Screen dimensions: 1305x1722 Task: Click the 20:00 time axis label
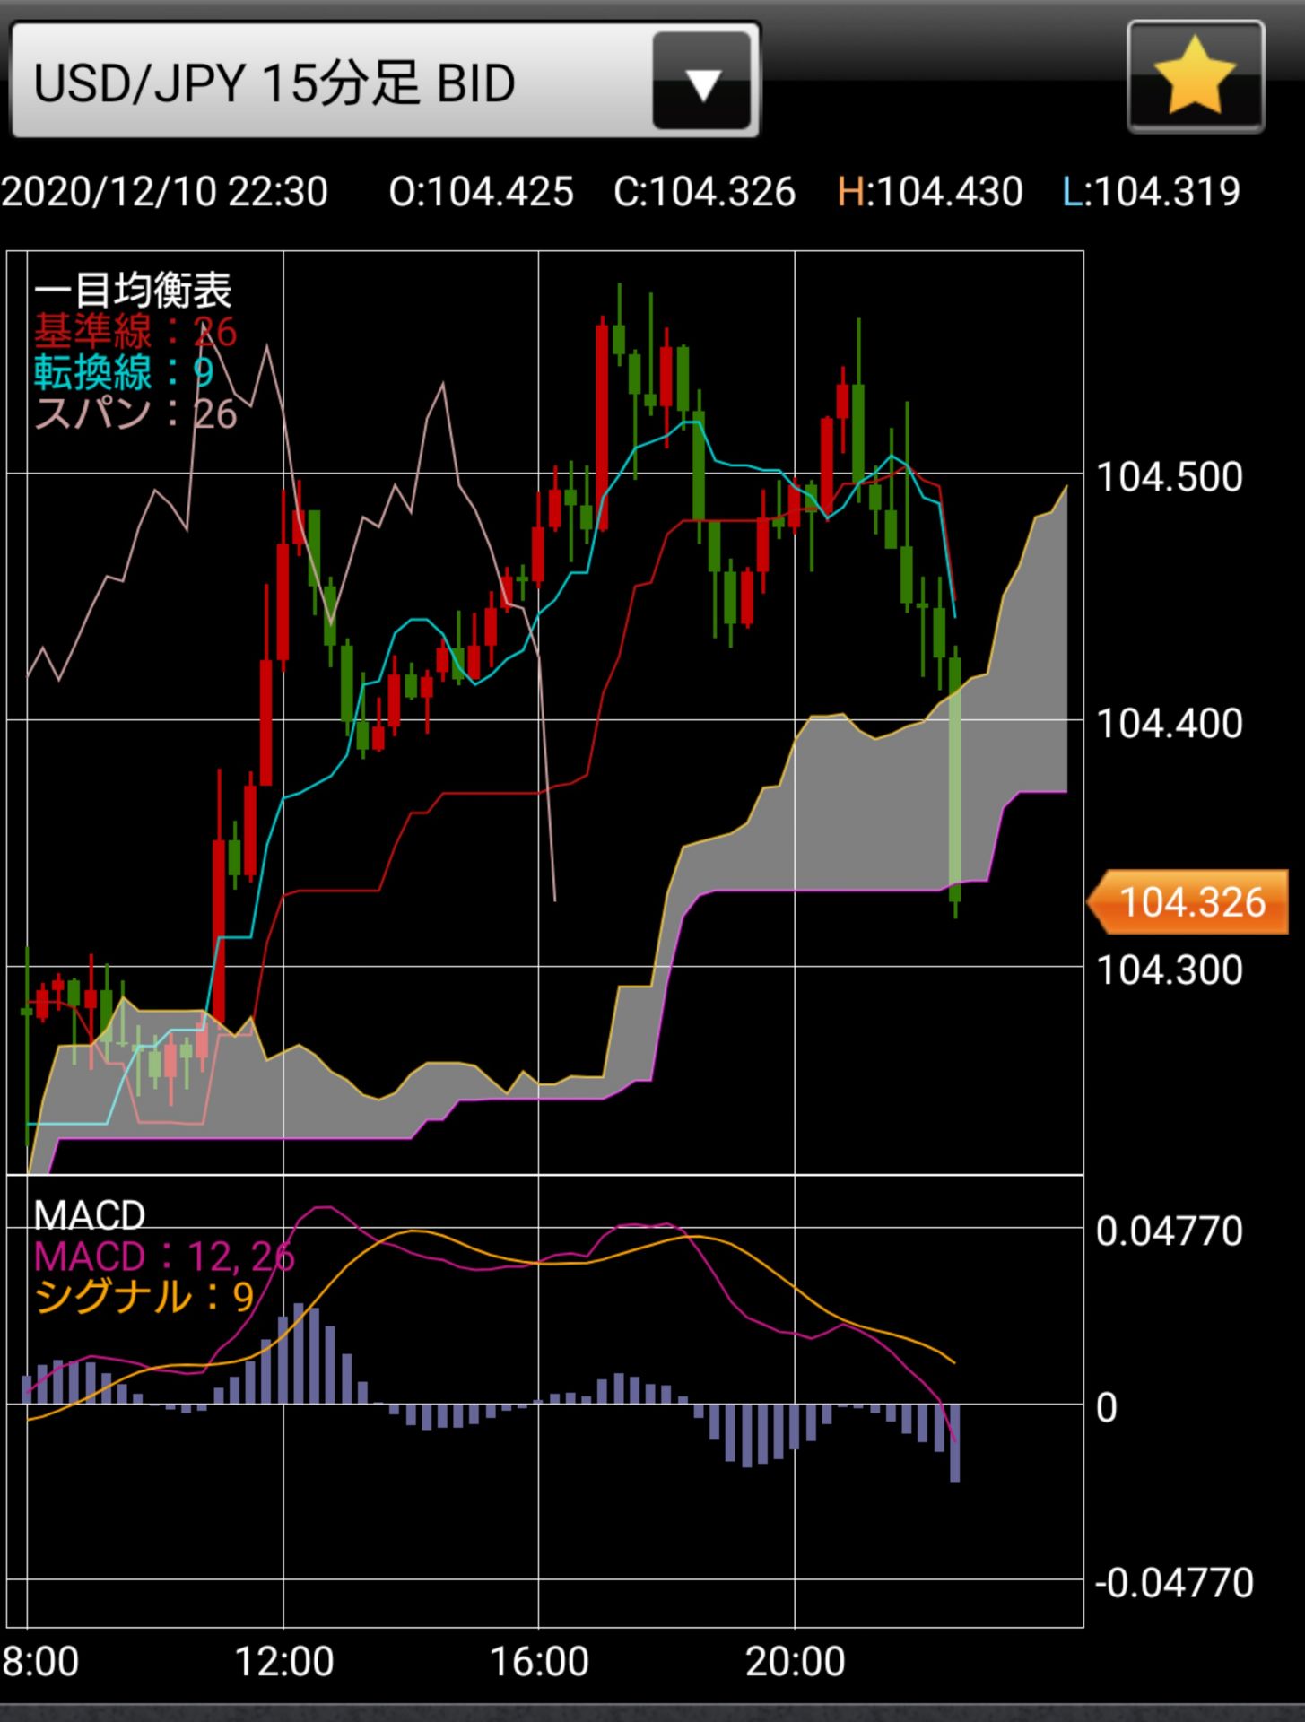pos(796,1662)
